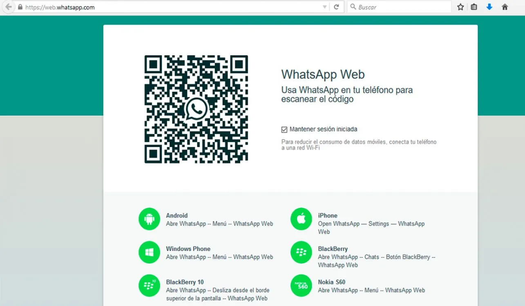
Task: Click the WhatsApp Web title heading
Action: (323, 74)
